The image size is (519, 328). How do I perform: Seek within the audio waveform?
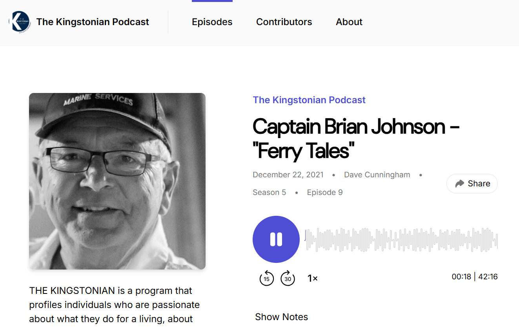tap(401, 239)
